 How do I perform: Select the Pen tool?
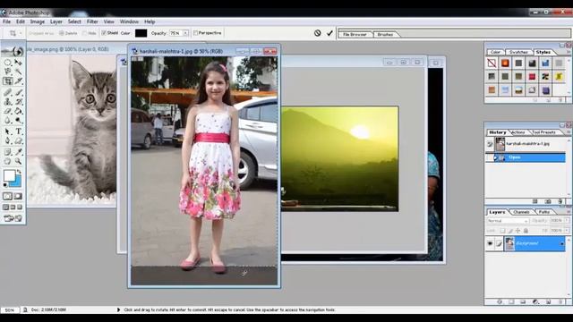(8, 141)
